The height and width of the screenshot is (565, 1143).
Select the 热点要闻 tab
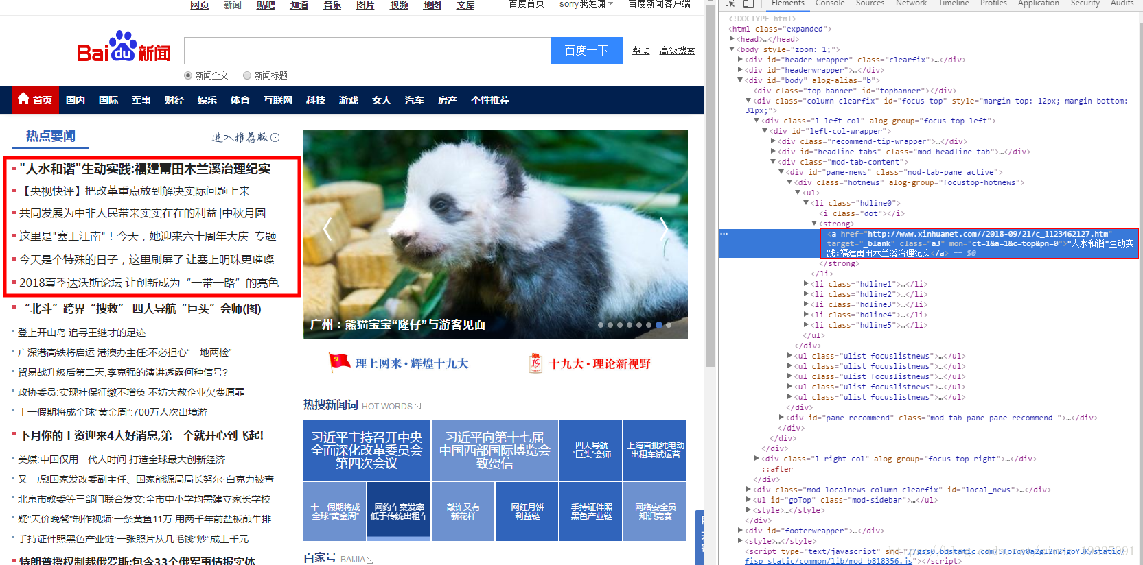pyautogui.click(x=51, y=136)
